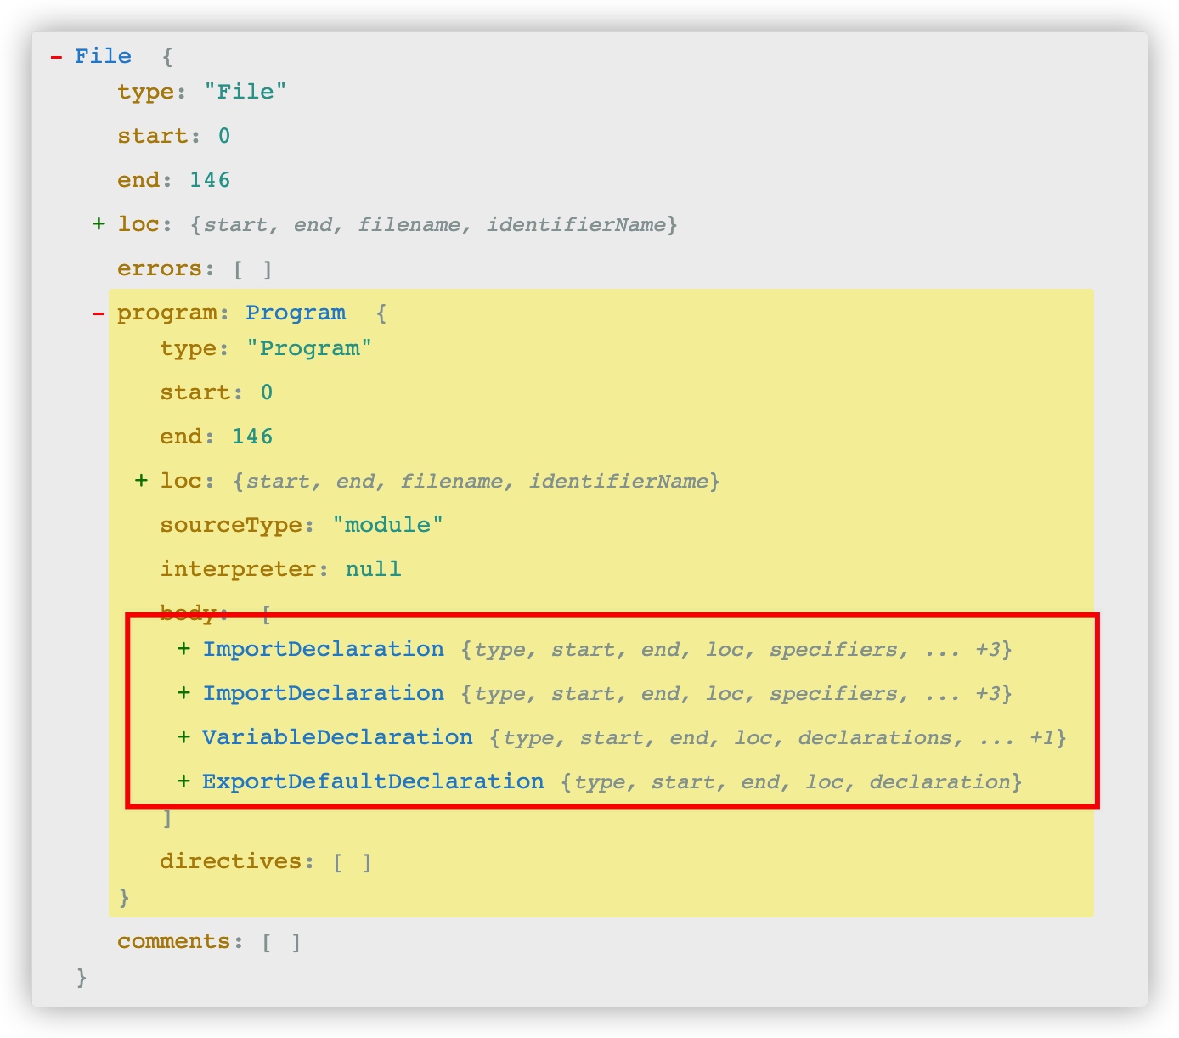Click the body property key
The image size is (1179, 1038).
(189, 612)
